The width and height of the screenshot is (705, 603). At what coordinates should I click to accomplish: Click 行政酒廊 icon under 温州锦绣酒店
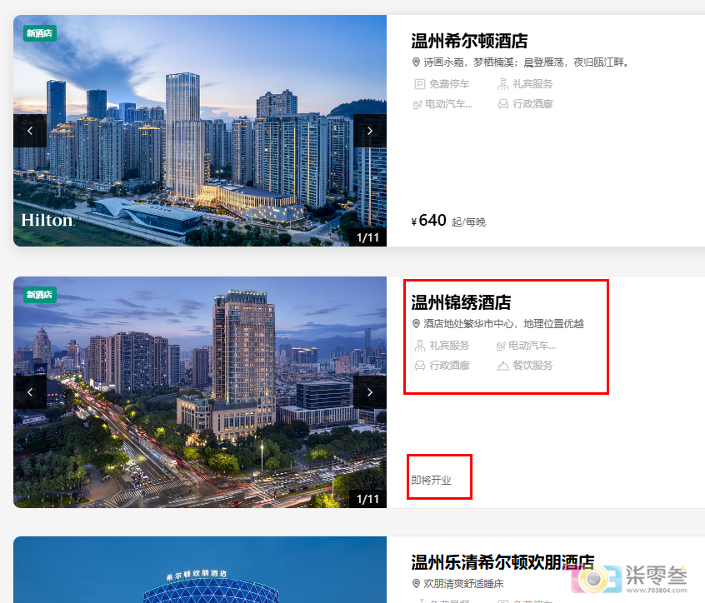coord(419,366)
